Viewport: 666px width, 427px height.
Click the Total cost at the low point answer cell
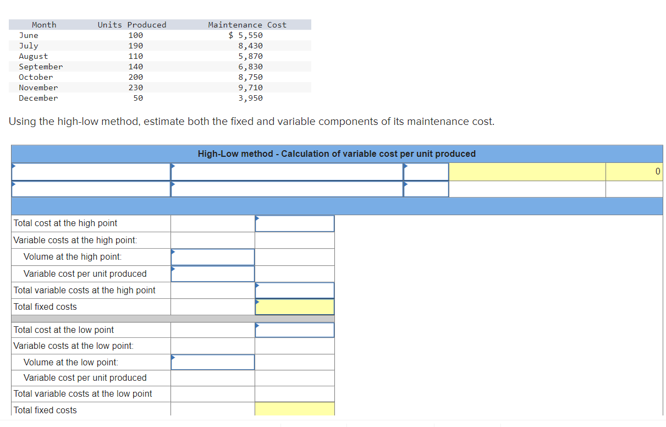294,330
